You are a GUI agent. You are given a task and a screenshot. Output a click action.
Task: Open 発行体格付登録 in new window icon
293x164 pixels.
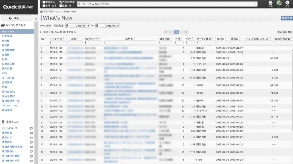point(31,156)
